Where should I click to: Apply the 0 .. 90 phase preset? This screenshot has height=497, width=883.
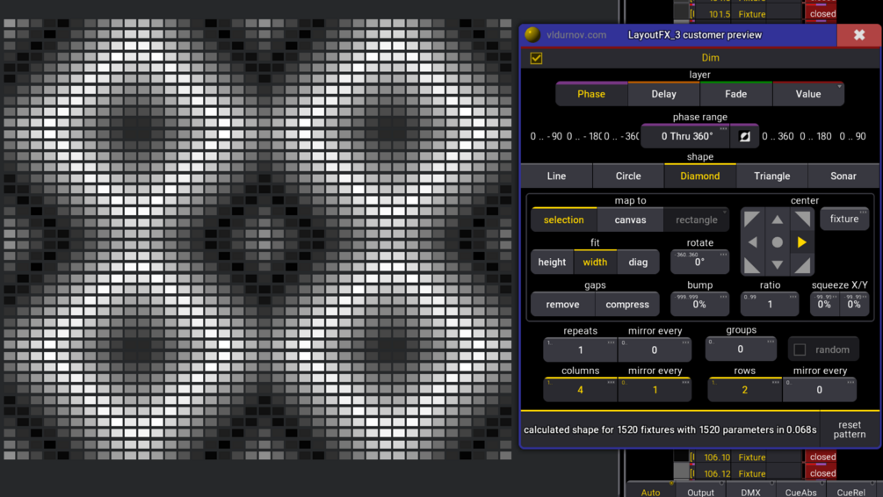pyautogui.click(x=852, y=136)
